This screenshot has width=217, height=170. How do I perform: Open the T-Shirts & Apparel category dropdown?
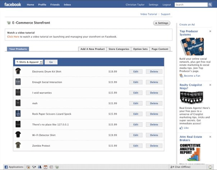click(29, 62)
